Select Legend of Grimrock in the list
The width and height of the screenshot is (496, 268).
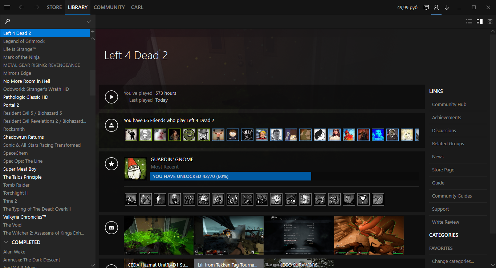[45, 41]
